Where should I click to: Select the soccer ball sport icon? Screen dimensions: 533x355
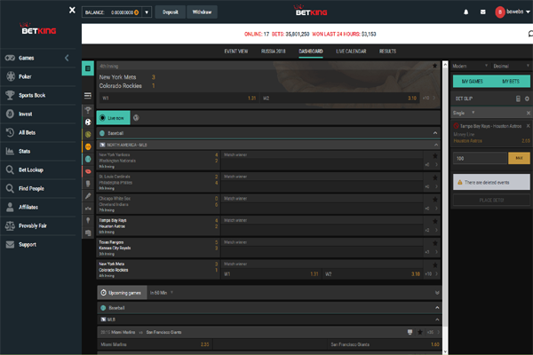(88, 122)
